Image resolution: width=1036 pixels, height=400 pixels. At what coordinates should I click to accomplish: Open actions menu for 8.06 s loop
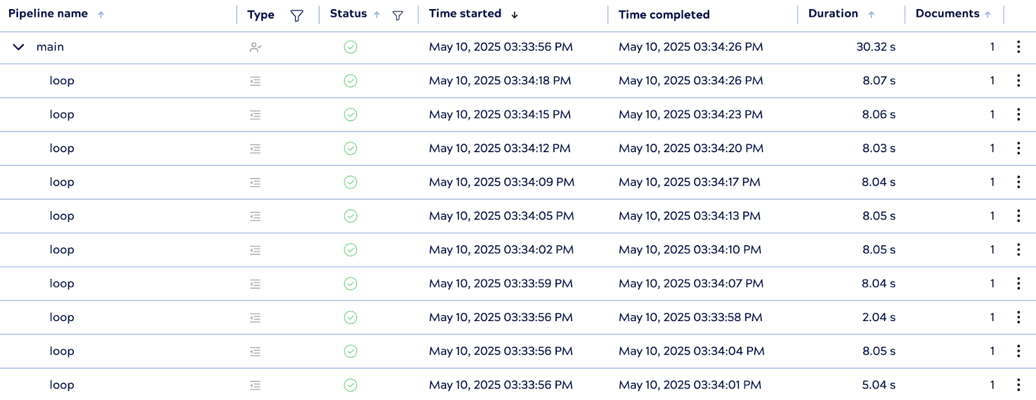tap(1019, 114)
